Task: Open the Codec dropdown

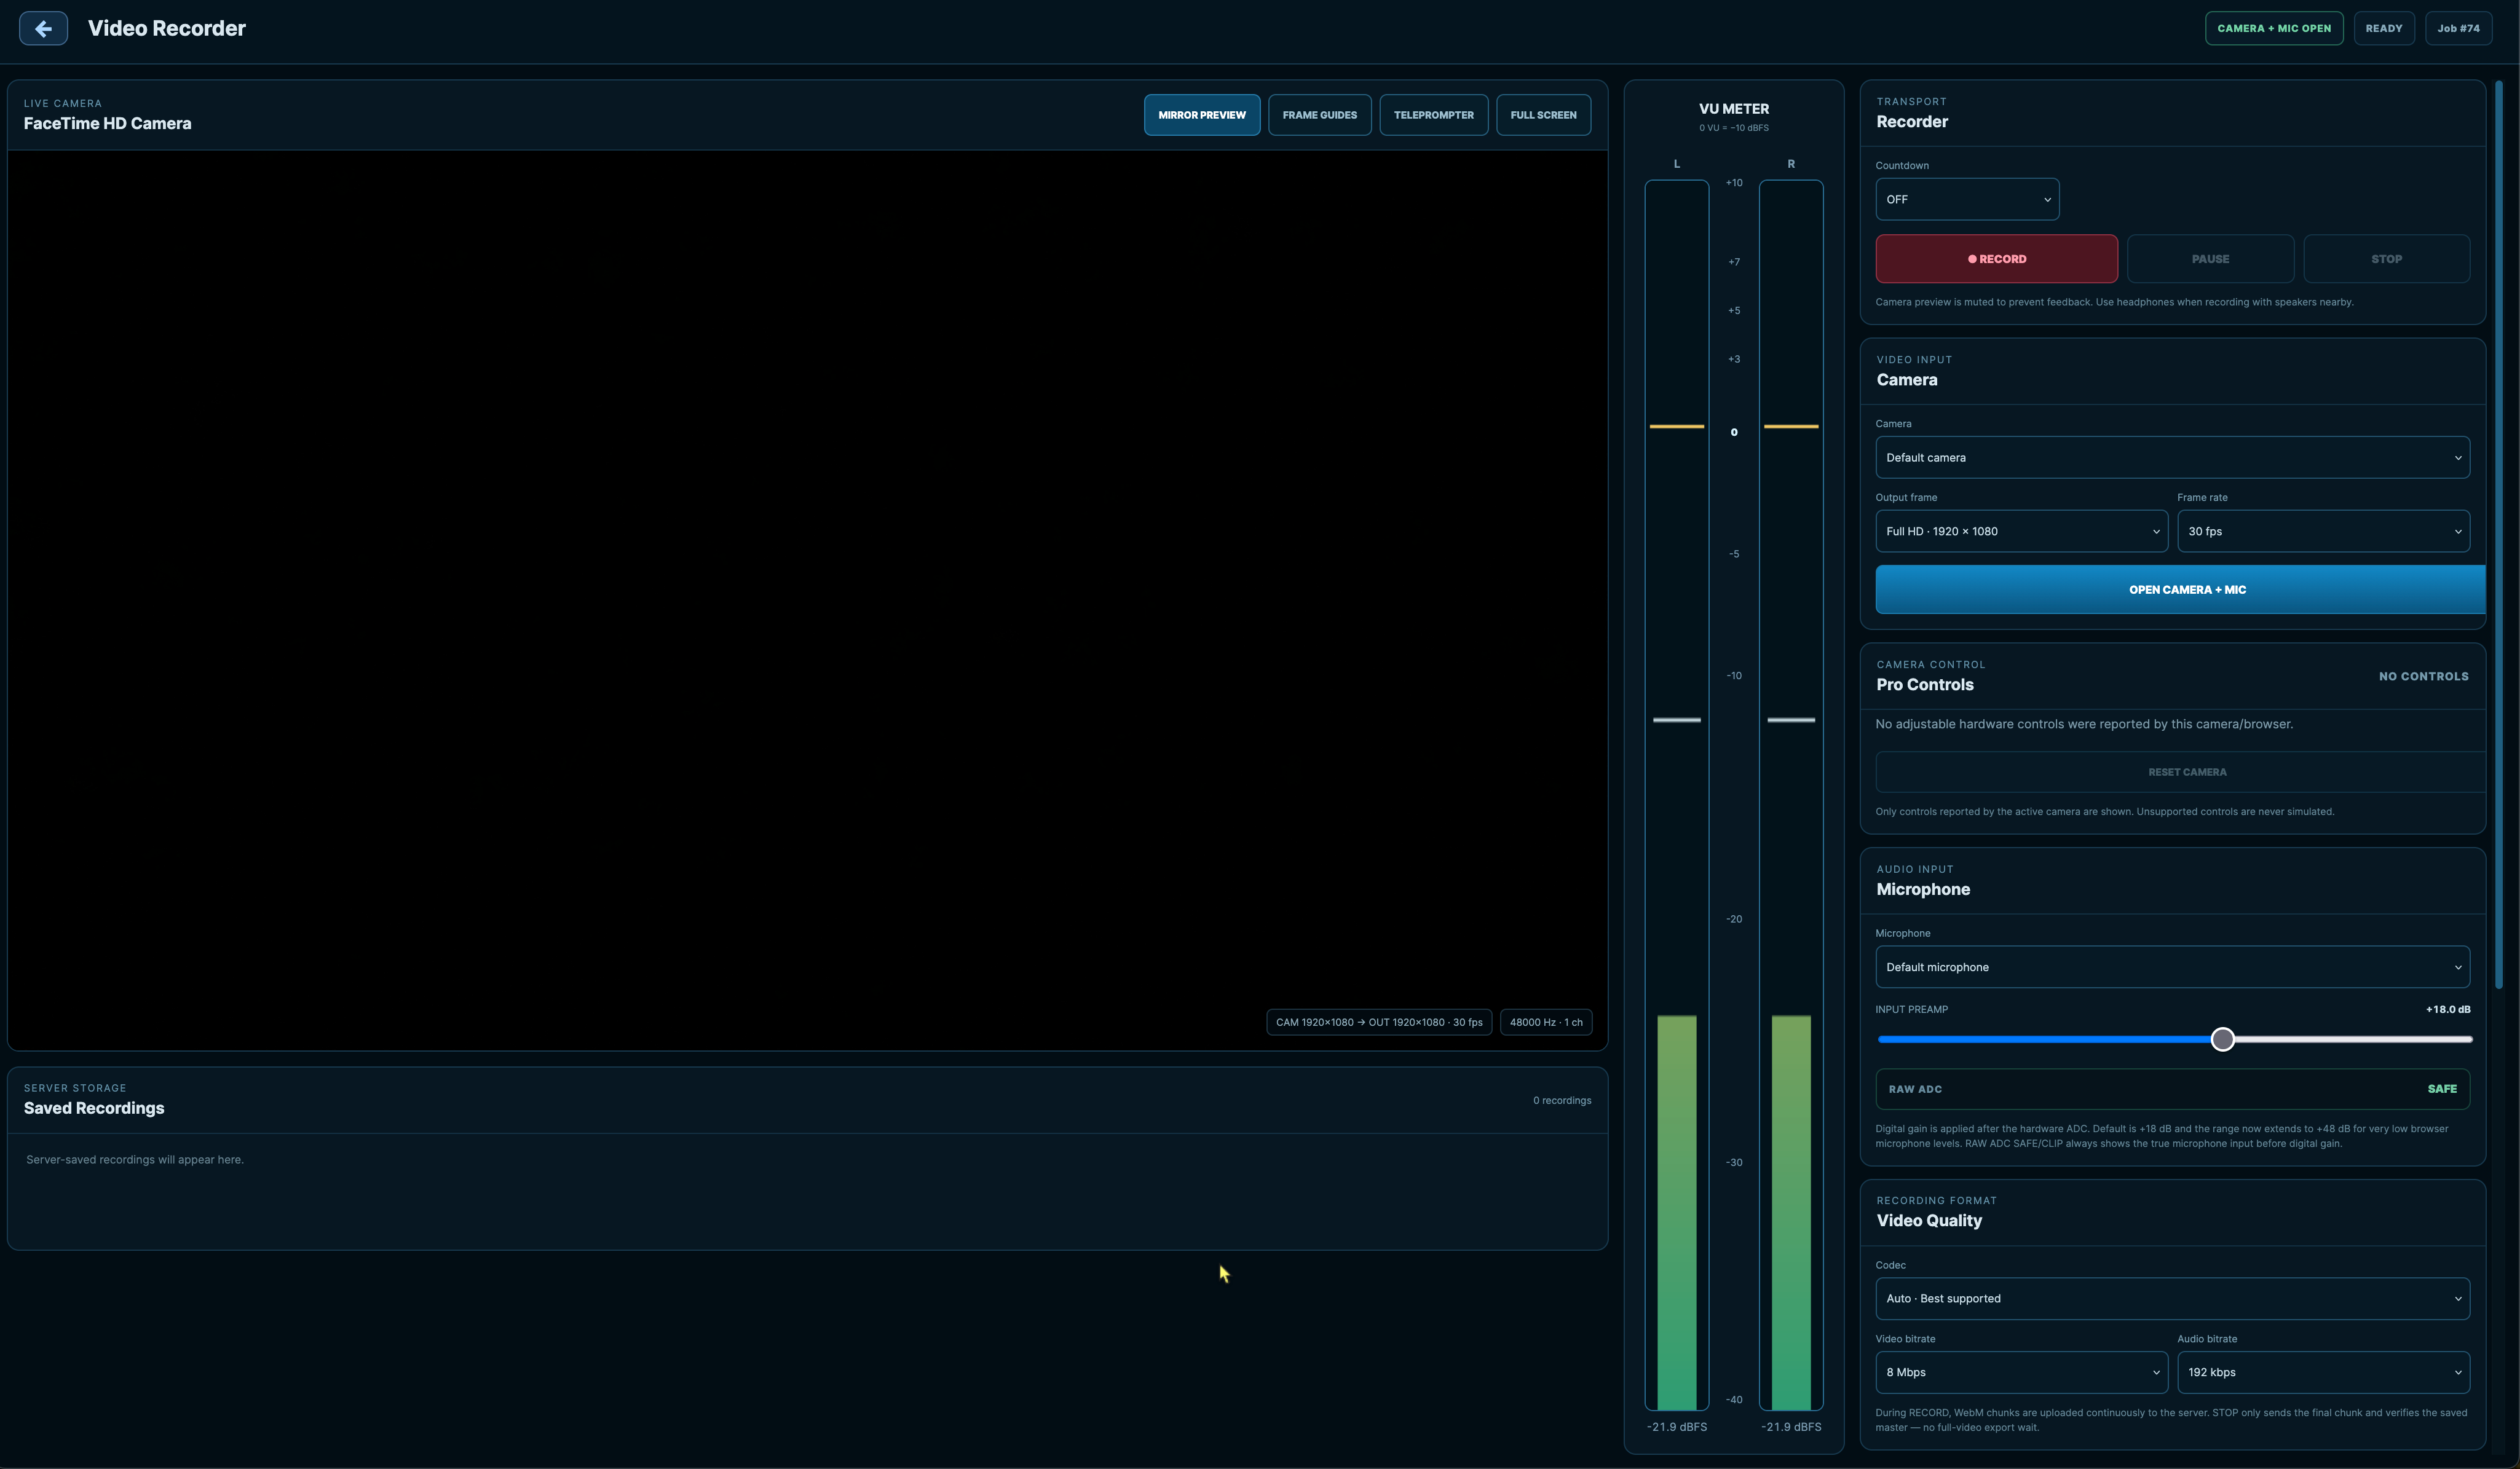Action: pos(2172,1298)
